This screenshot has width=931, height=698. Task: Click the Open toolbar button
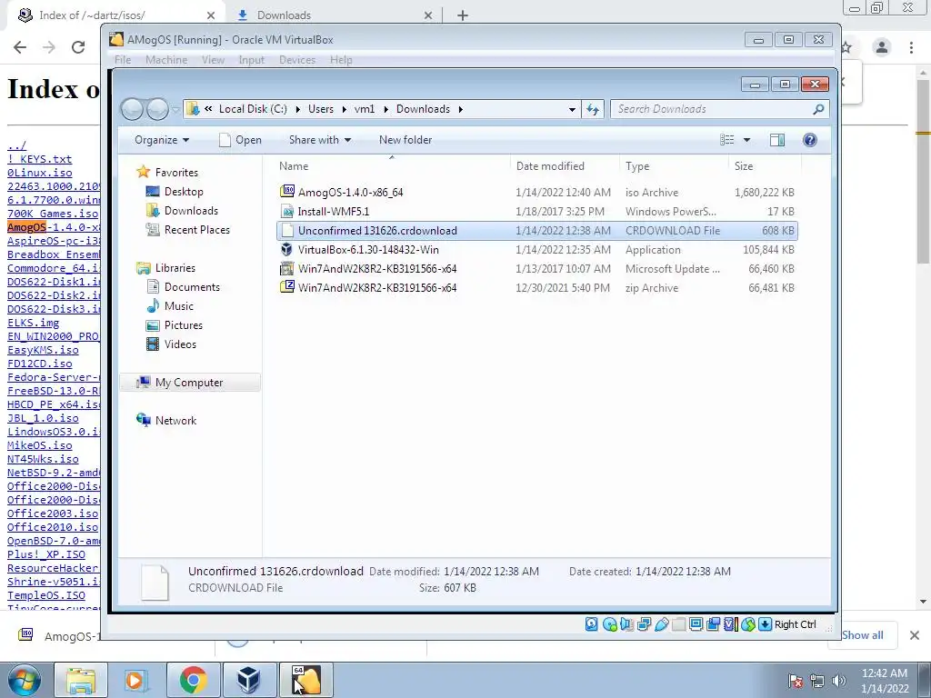[240, 140]
